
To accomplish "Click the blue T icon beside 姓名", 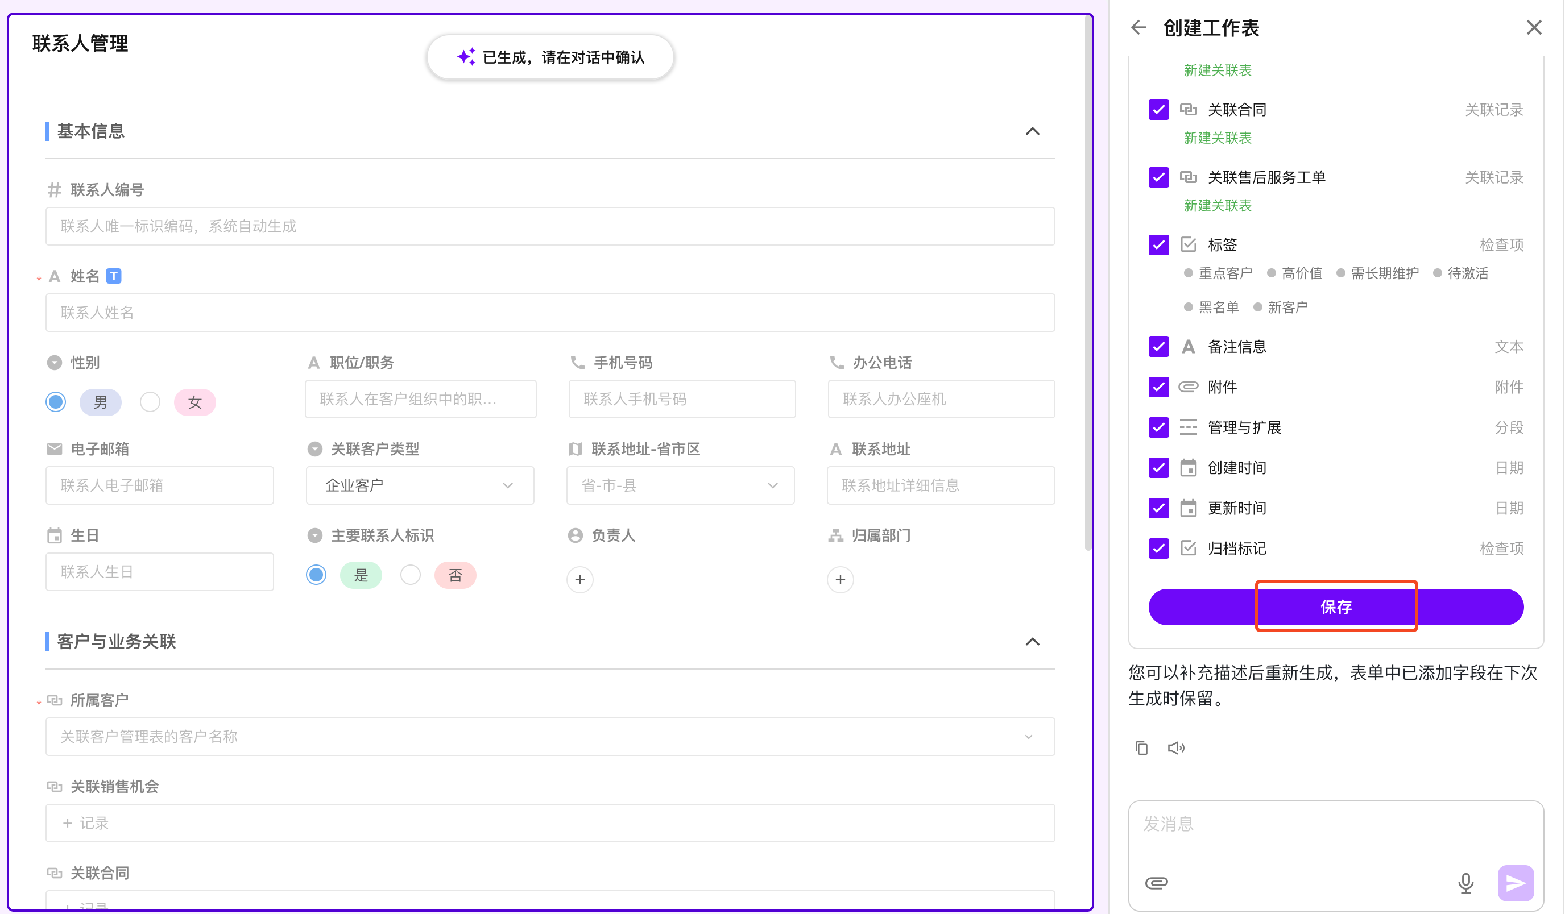I will click(x=114, y=276).
